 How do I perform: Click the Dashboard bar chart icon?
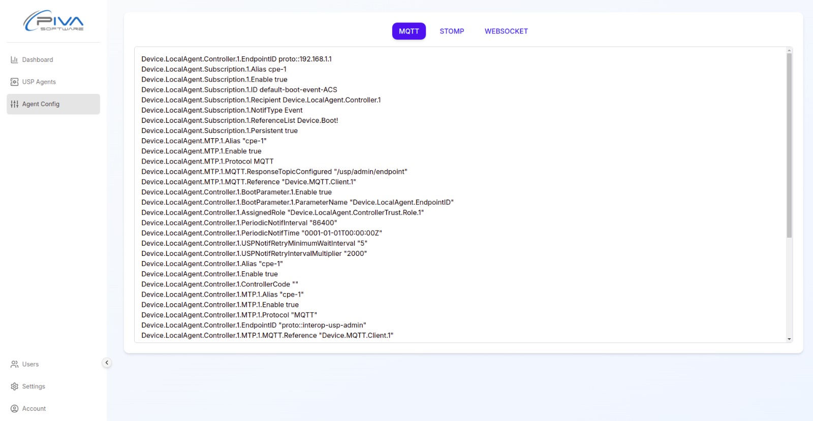pos(14,60)
